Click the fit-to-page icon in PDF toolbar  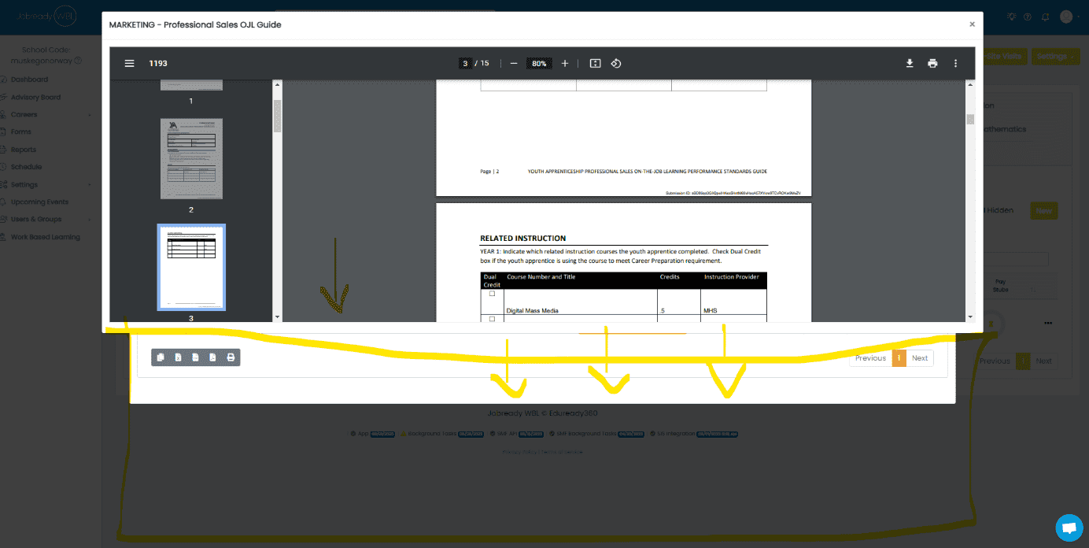tap(596, 64)
